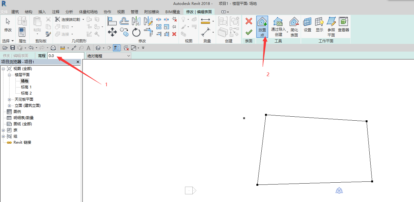The image size is (414, 202).
Task: Select 场地 floor plan in browser
Action: click(x=25, y=81)
